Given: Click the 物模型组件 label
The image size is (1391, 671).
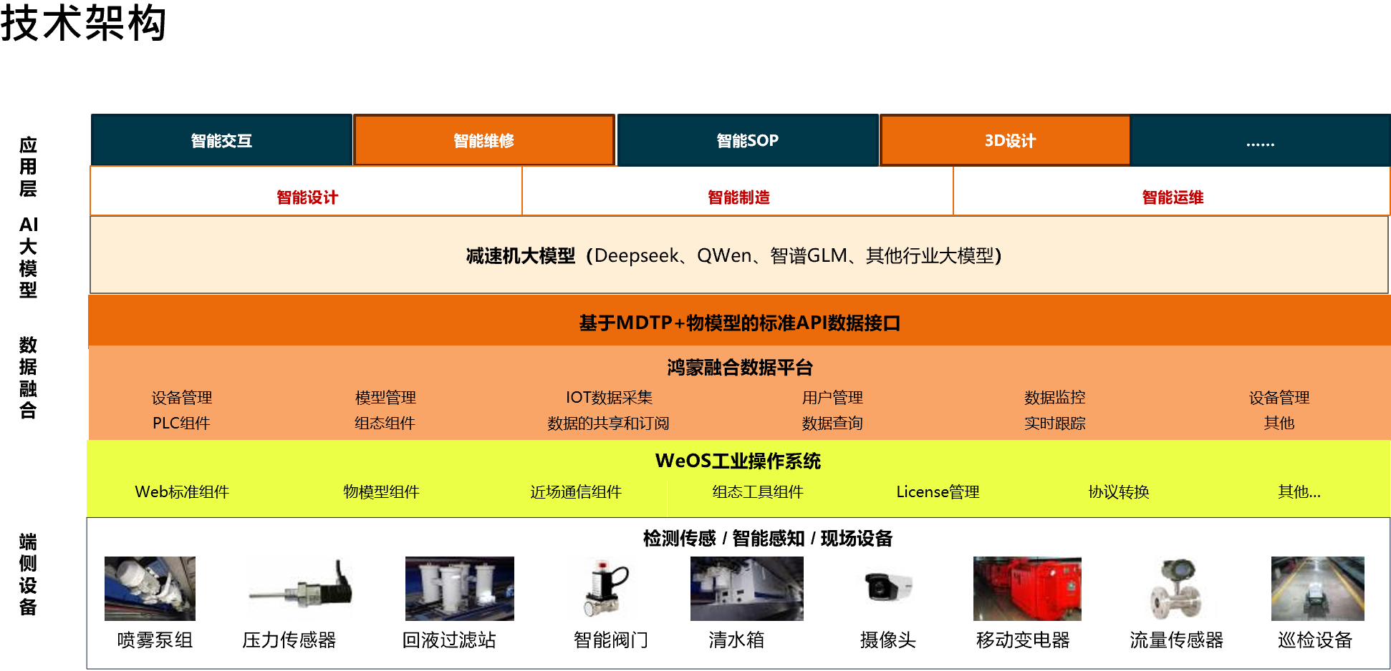Looking at the screenshot, I should [x=381, y=492].
